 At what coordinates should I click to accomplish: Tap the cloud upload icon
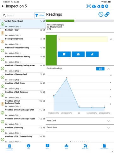(94, 6)
